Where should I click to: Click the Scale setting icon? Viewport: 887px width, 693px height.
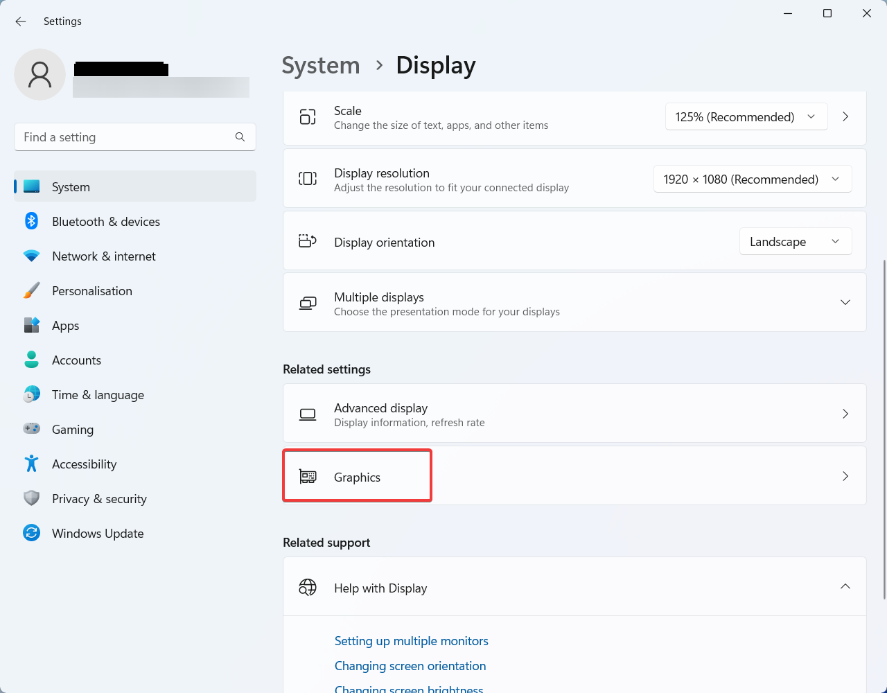(308, 117)
